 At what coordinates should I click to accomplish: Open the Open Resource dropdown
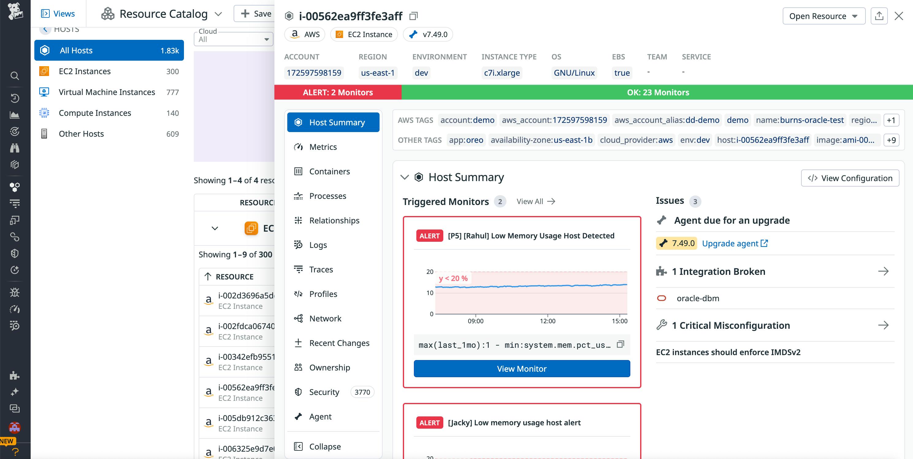point(824,16)
